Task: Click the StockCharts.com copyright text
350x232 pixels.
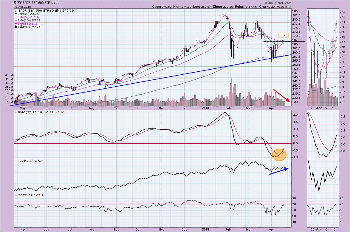Action: click(278, 3)
